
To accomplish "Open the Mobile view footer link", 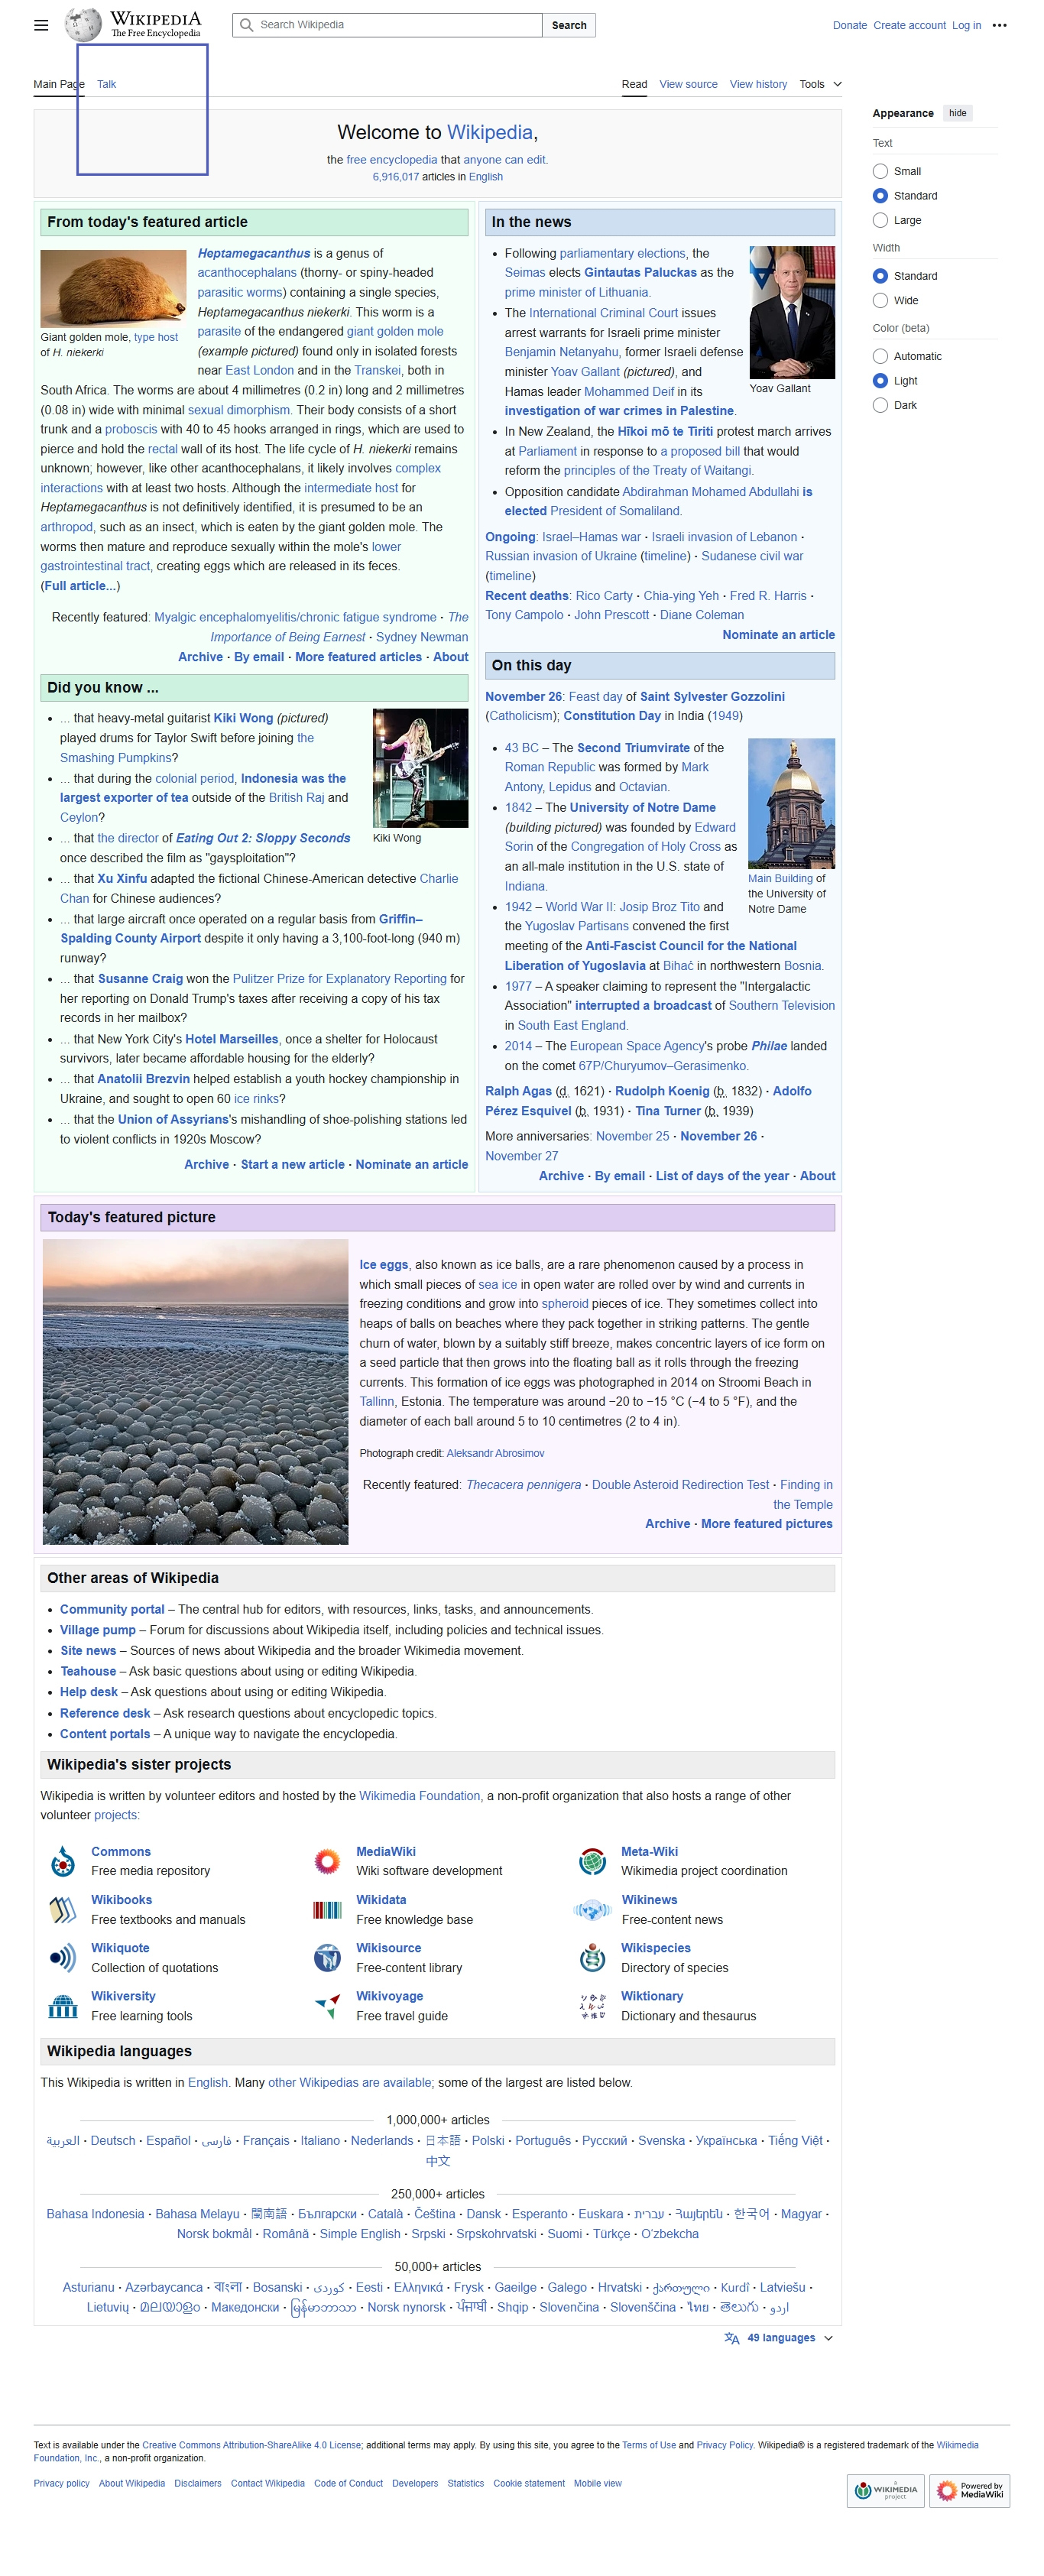I will (597, 2483).
